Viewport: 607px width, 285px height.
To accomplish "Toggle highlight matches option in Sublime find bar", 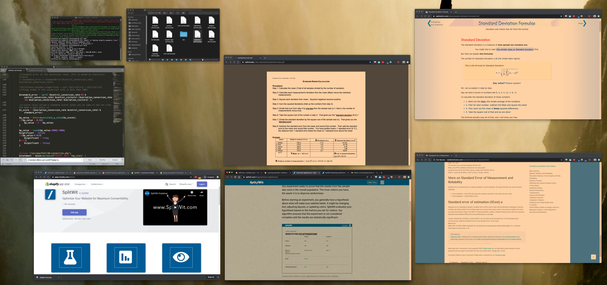I will click(x=25, y=160).
